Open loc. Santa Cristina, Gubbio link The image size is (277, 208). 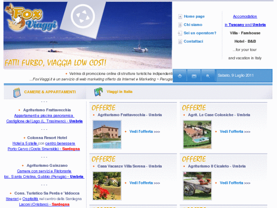tap(44, 176)
